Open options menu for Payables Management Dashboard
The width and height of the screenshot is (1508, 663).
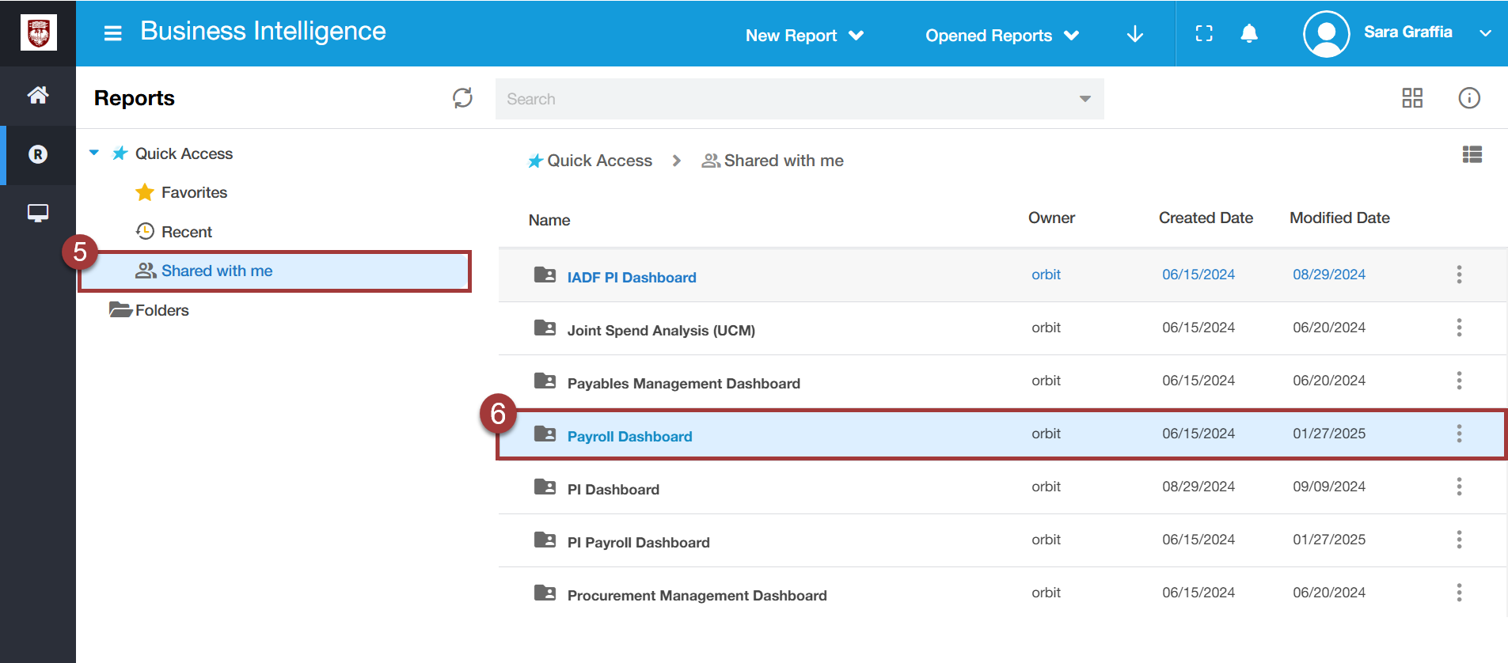tap(1459, 381)
